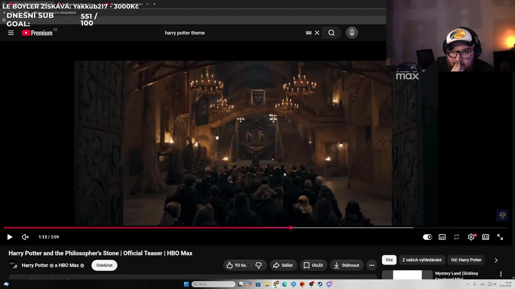Open the YouTube hamburger guide menu
Viewport: 515px width, 289px height.
(11, 33)
